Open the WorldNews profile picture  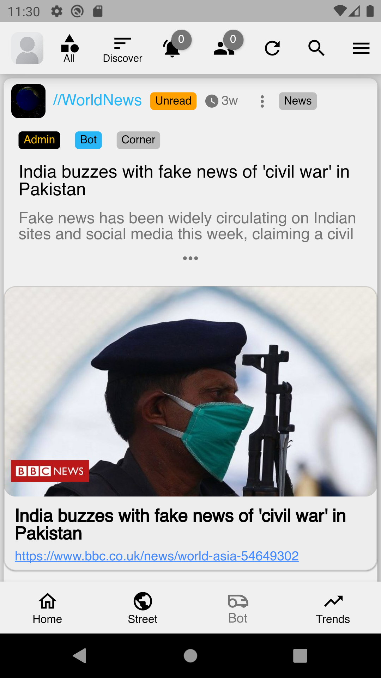28,101
